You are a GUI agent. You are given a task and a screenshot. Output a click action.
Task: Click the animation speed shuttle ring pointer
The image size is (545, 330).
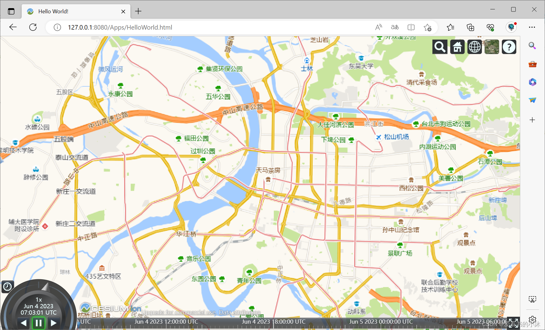(45, 287)
